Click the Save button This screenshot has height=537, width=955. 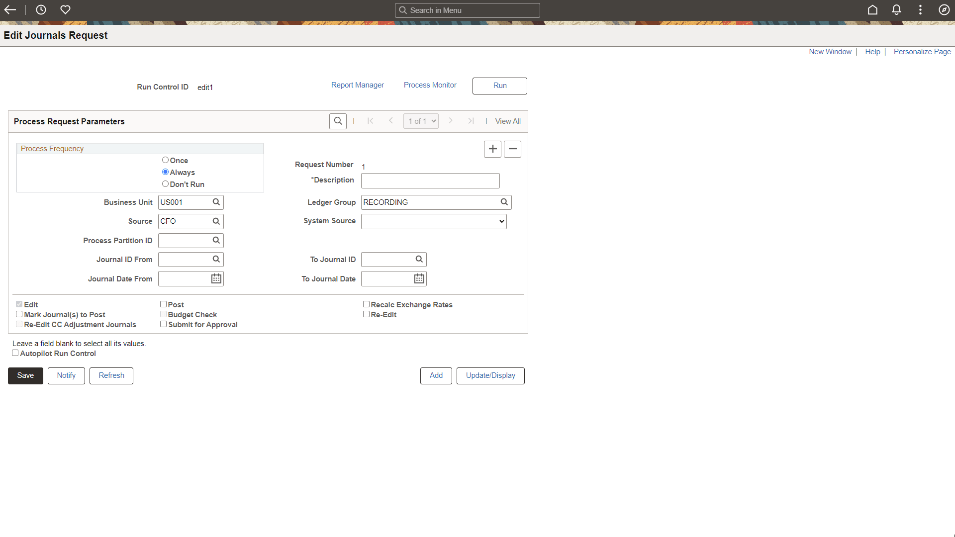click(x=25, y=376)
